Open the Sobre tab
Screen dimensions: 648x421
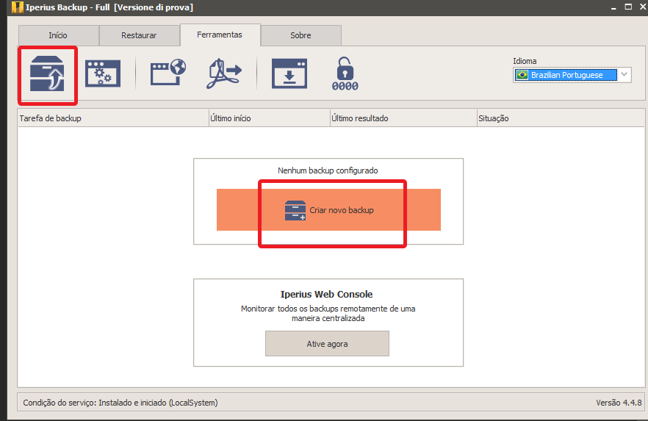pyautogui.click(x=301, y=35)
